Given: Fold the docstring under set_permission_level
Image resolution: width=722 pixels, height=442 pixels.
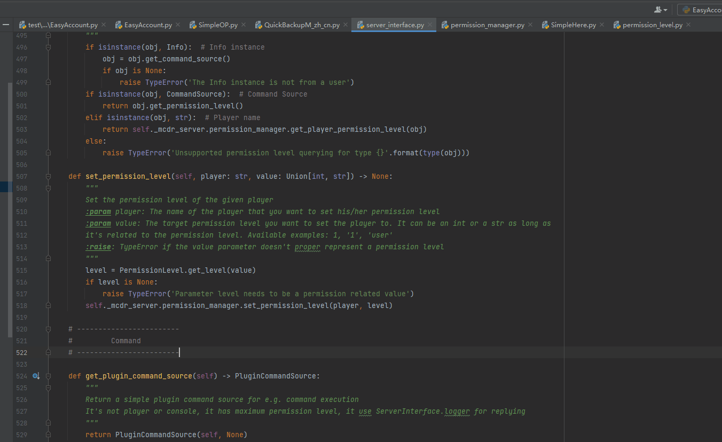Looking at the screenshot, I should pyautogui.click(x=48, y=188).
